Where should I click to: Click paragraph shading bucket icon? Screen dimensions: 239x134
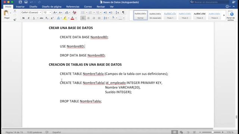[113, 18]
